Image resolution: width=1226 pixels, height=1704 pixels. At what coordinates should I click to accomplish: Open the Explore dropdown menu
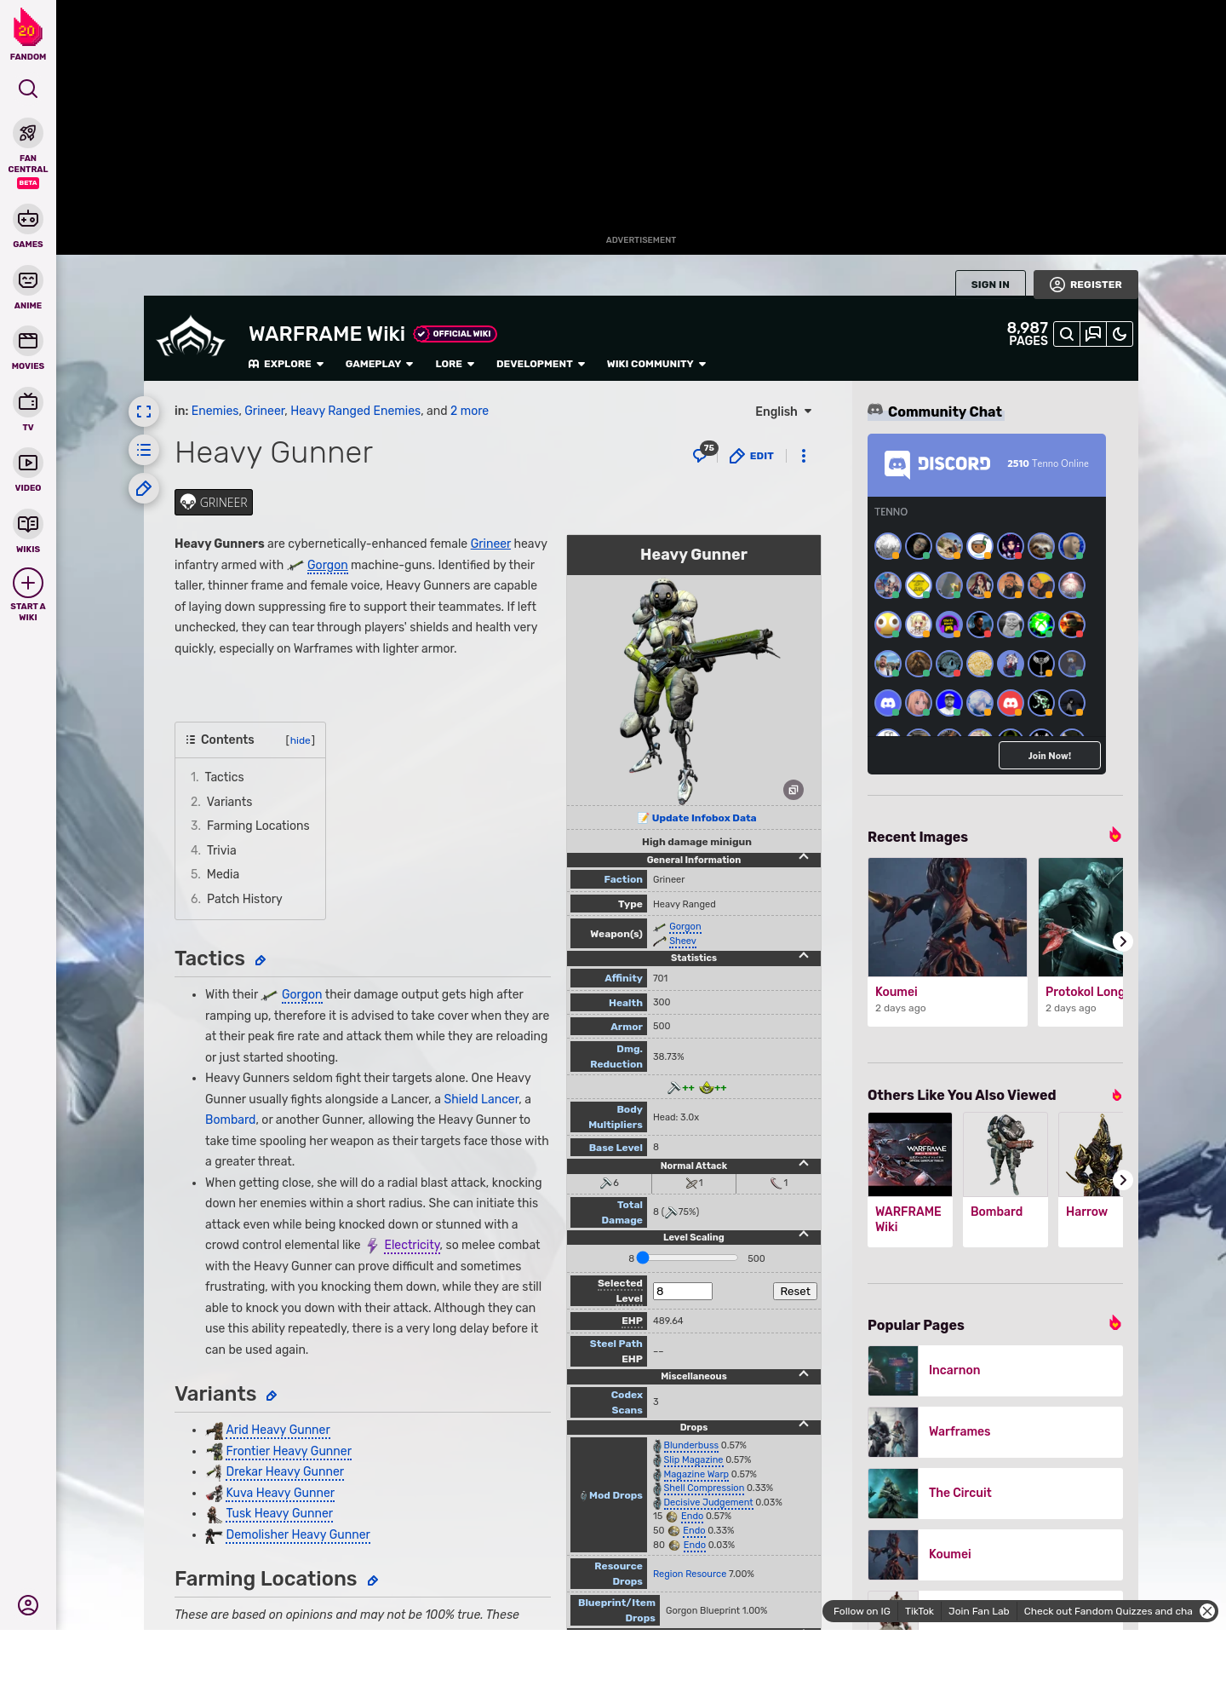pyautogui.click(x=286, y=364)
